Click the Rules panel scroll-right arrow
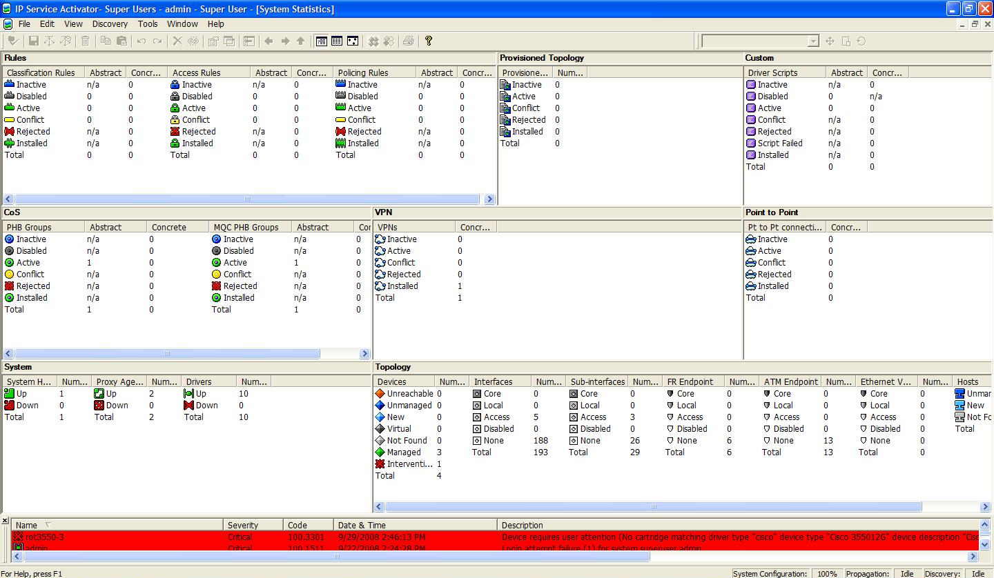The width and height of the screenshot is (994, 578). tap(489, 199)
